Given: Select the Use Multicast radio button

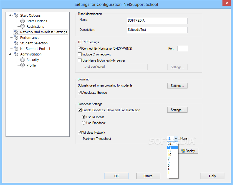Looking at the screenshot, I should pyautogui.click(x=84, y=117).
